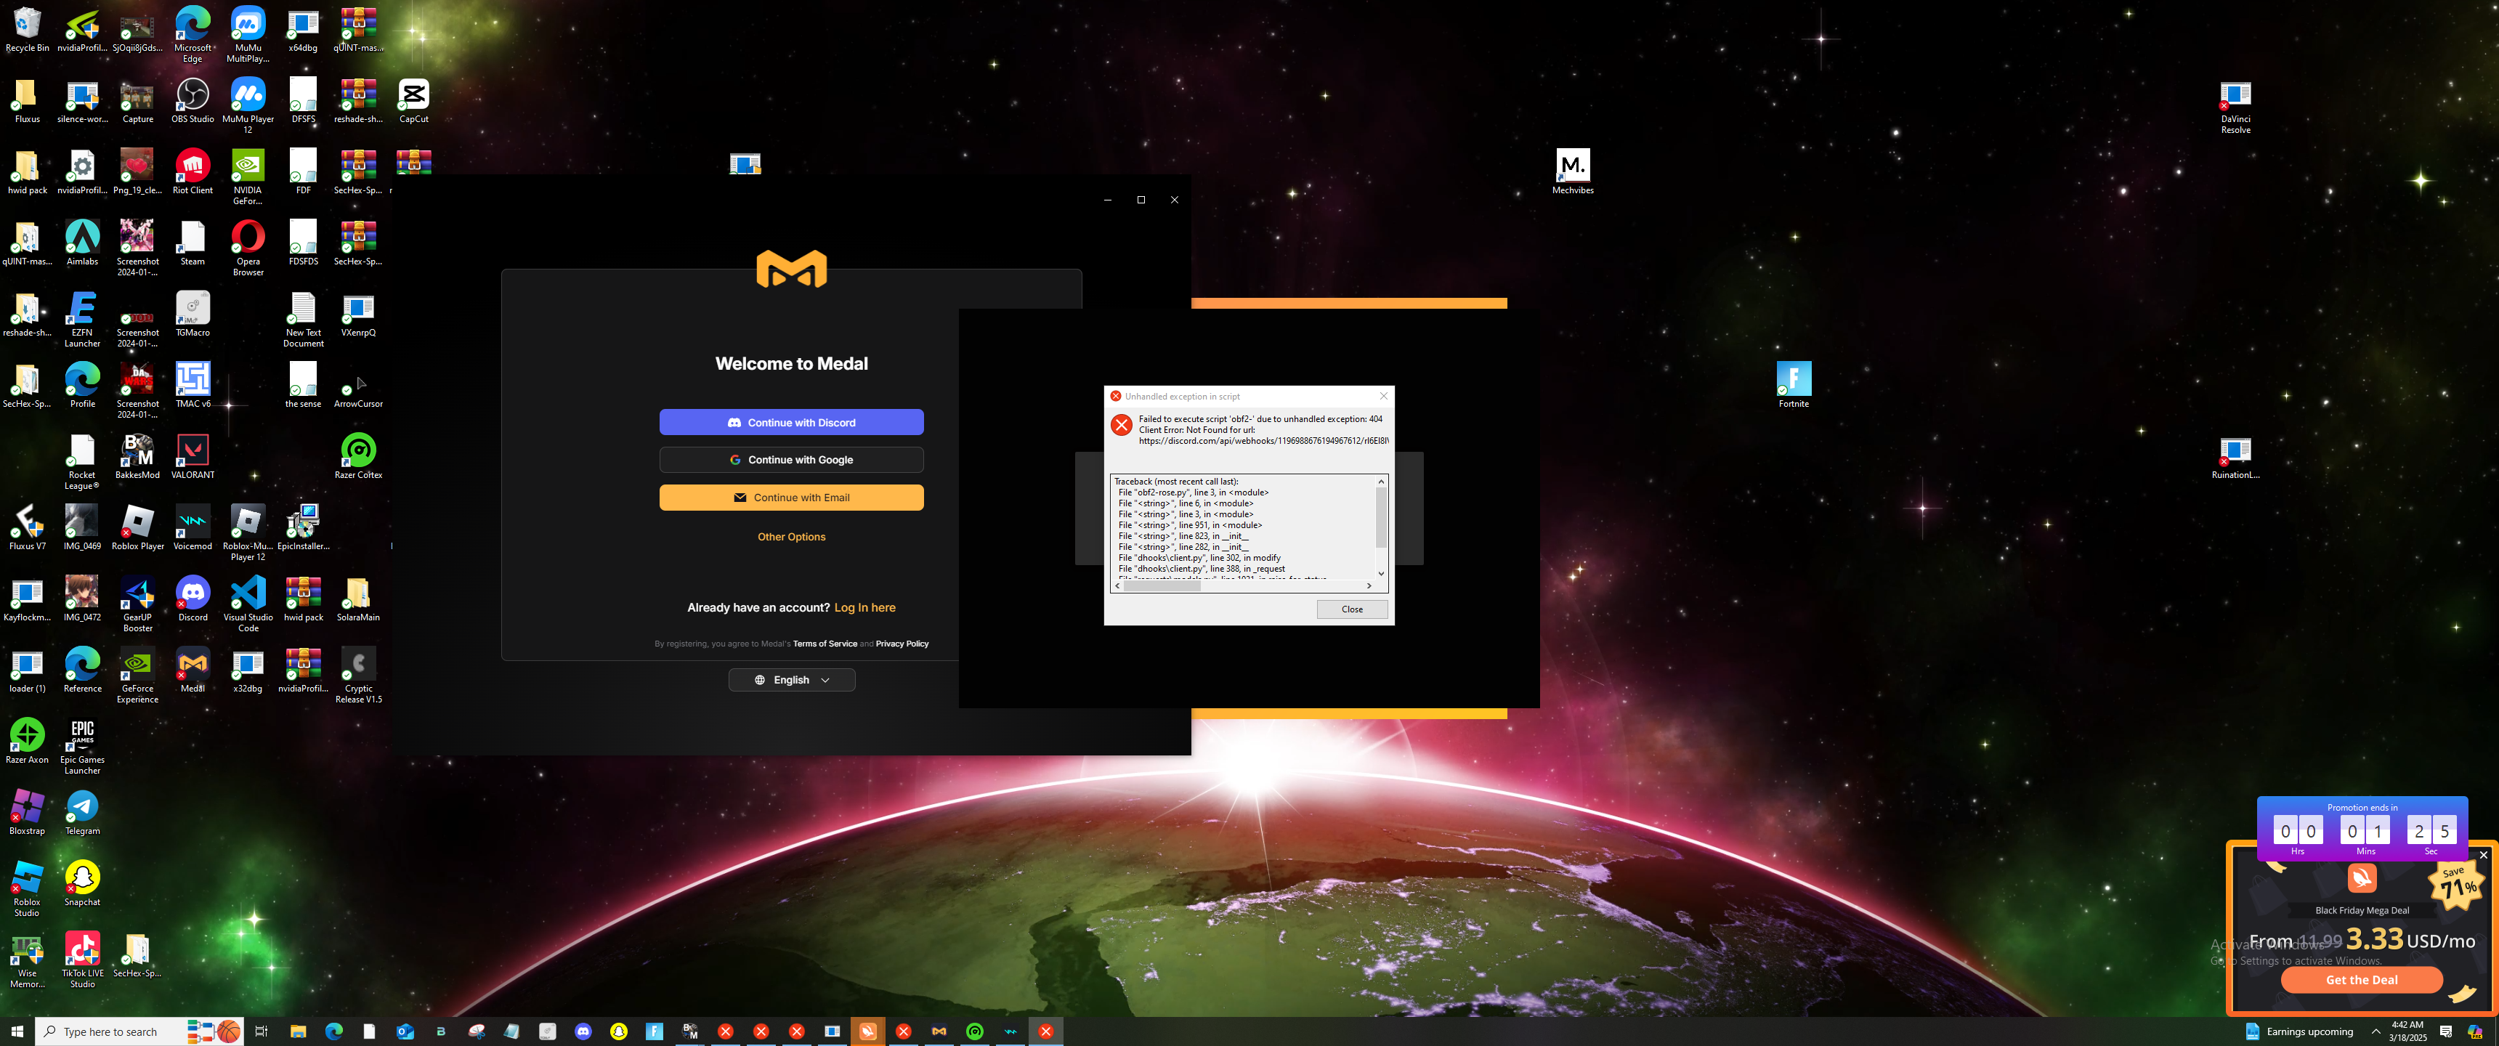This screenshot has width=2499, height=1046.
Task: Show hidden system tray icons chevron
Action: 2375,1031
